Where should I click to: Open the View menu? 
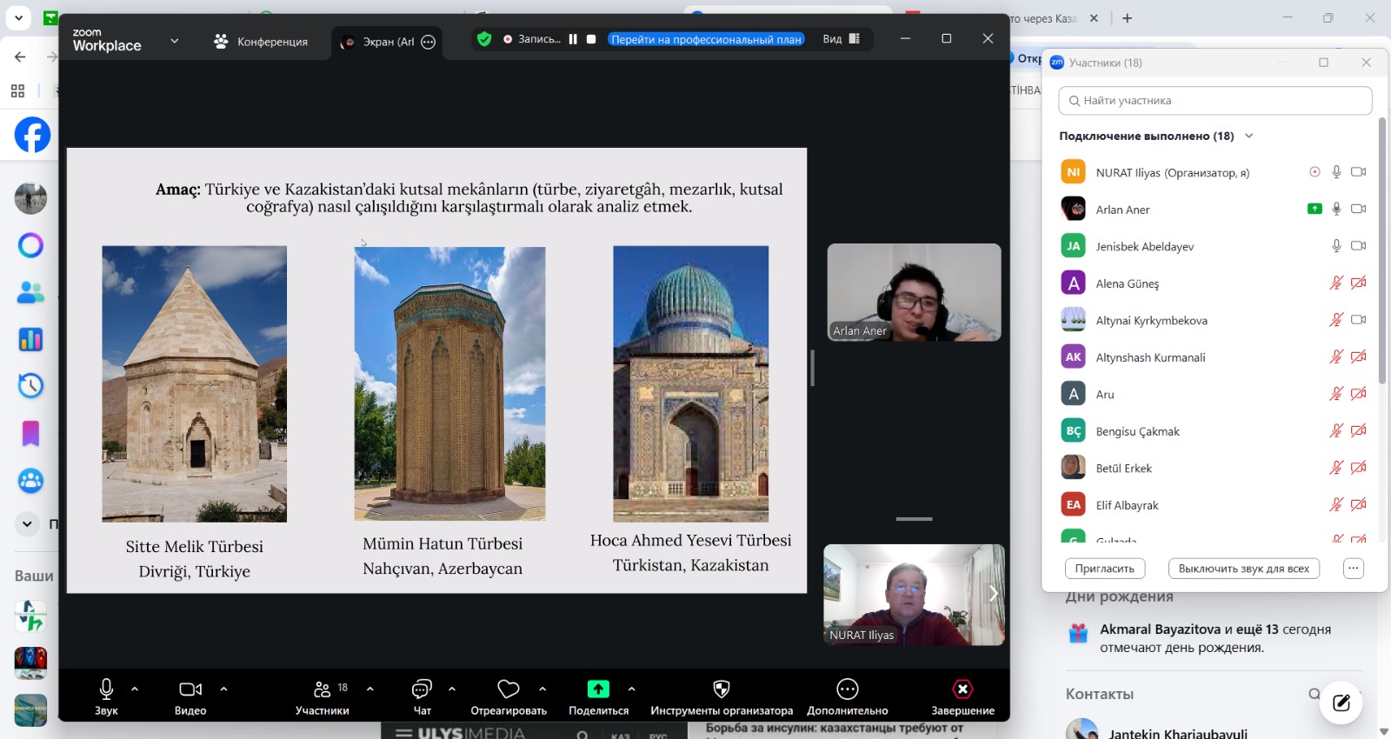[x=841, y=39]
